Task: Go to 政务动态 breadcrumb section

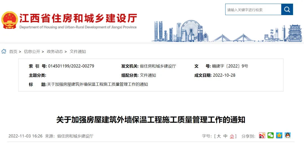Action: pos(55,52)
